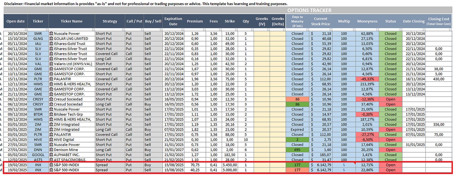Screen dimensions: 456x176
Task: Select the 70,75 premium cell
Action: click(195, 165)
